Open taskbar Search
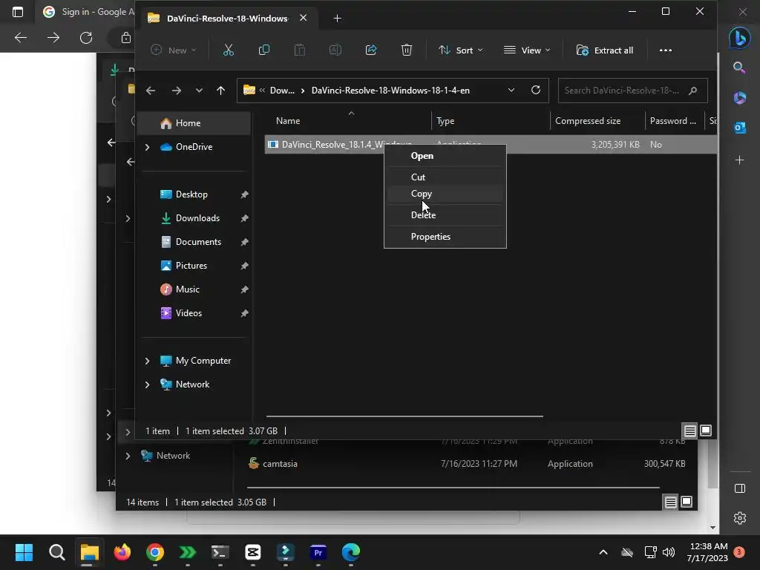This screenshot has height=570, width=760. tap(56, 552)
